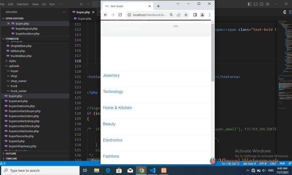Open VS Code overflow menu ellipsis

pos(61,4)
